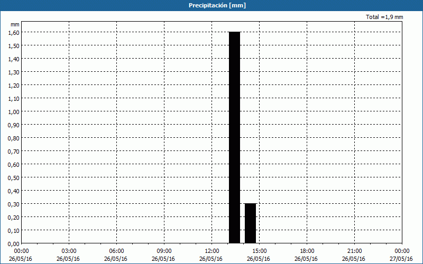Click the 18:00 time axis label
Screen dimensions: 423x264
(x=307, y=251)
